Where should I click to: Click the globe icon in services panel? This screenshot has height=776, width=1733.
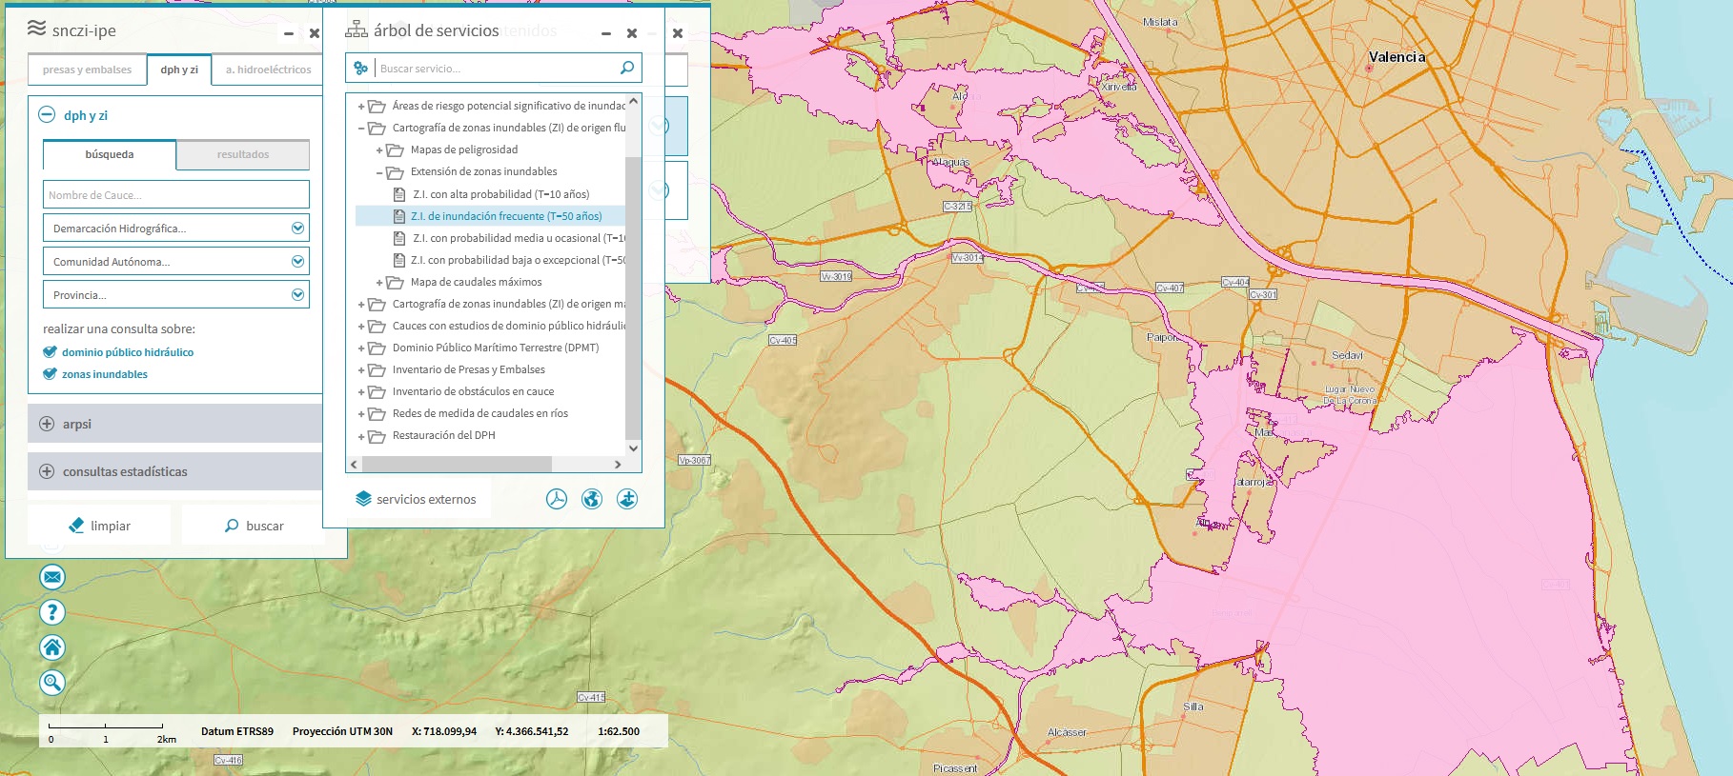point(592,499)
